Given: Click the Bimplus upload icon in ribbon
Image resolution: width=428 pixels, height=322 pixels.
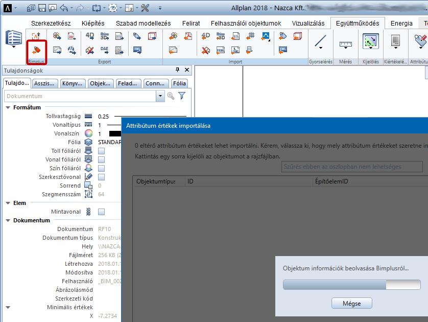Looking at the screenshot, I should 36,36.
